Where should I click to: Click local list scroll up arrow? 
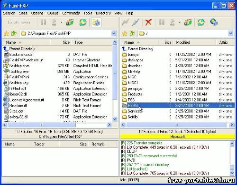(115, 42)
